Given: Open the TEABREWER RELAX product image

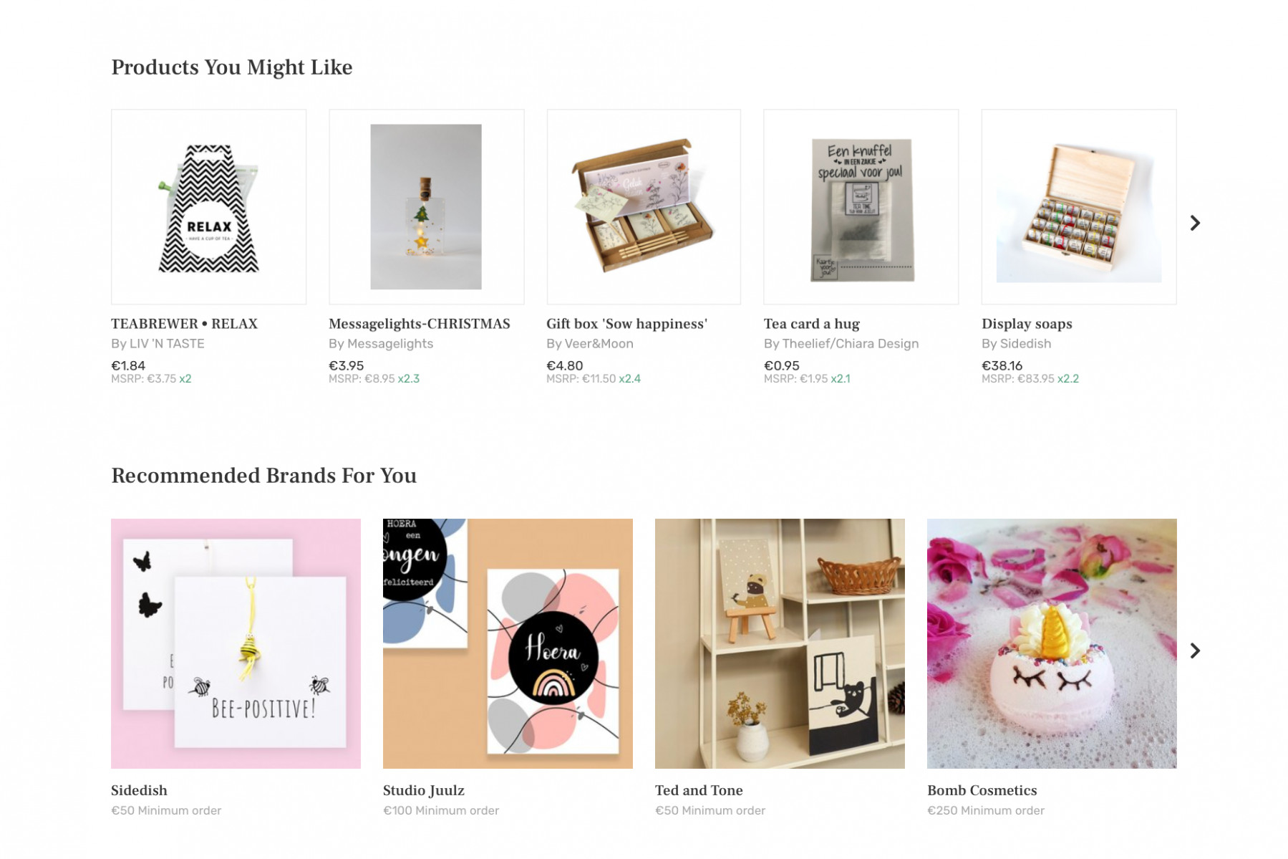Looking at the screenshot, I should [x=208, y=207].
